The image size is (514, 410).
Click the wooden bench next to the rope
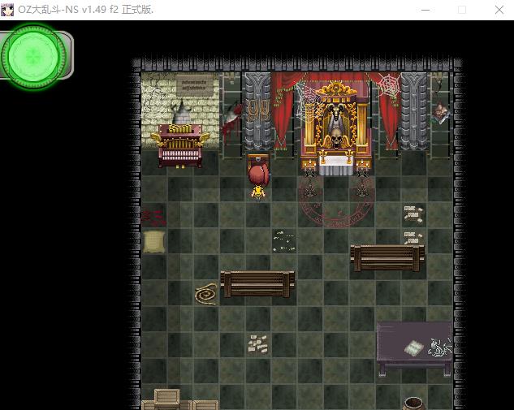pyautogui.click(x=257, y=284)
